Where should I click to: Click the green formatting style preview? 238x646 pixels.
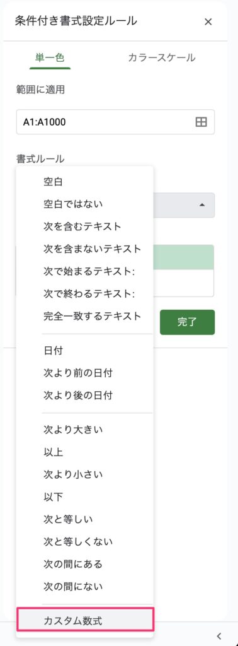coord(184,257)
